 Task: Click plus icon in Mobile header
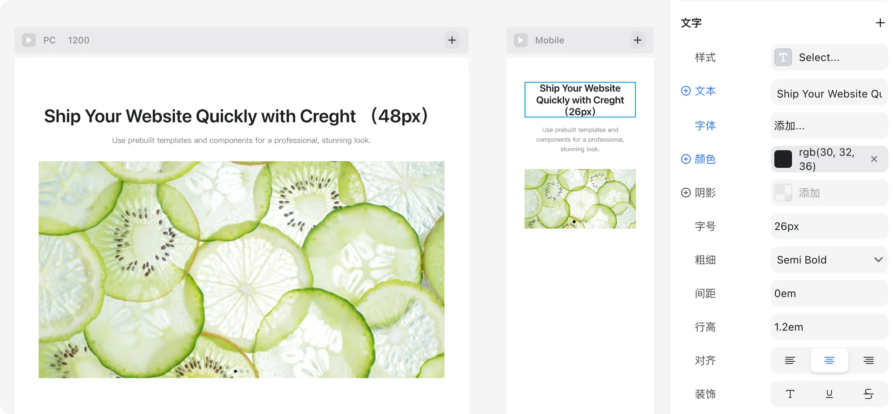637,40
